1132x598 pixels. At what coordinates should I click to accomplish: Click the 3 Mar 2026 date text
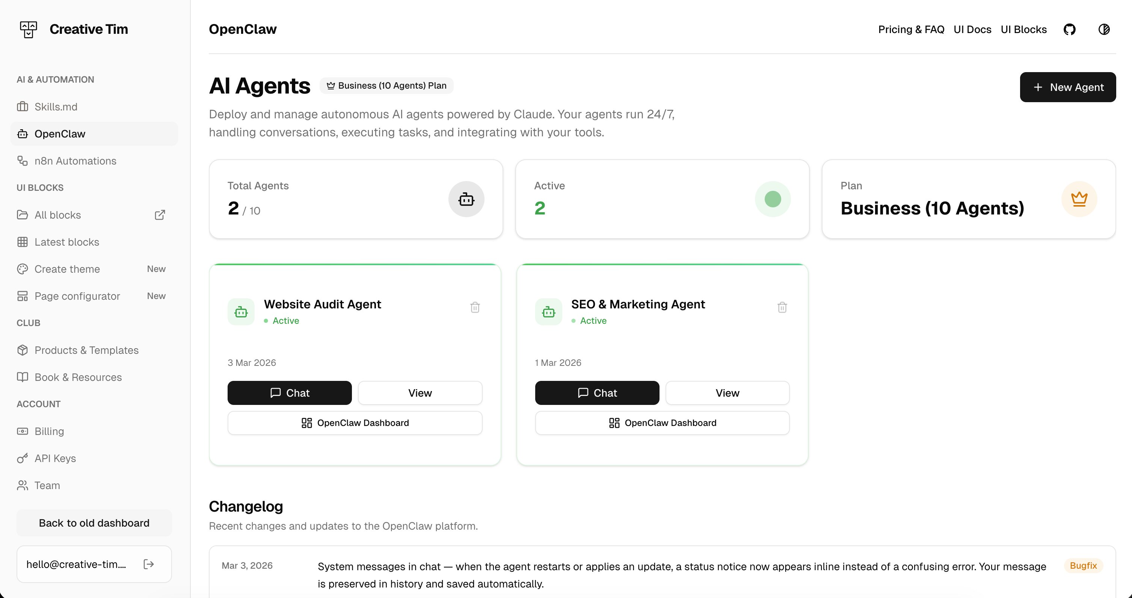coord(252,362)
